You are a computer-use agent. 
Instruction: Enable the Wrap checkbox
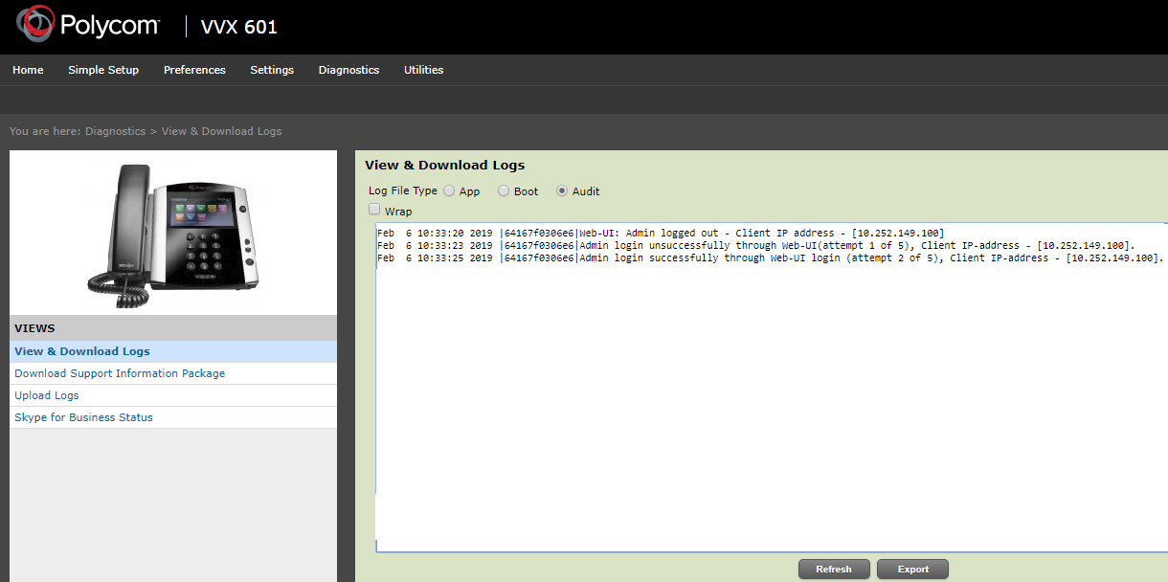[x=374, y=209]
